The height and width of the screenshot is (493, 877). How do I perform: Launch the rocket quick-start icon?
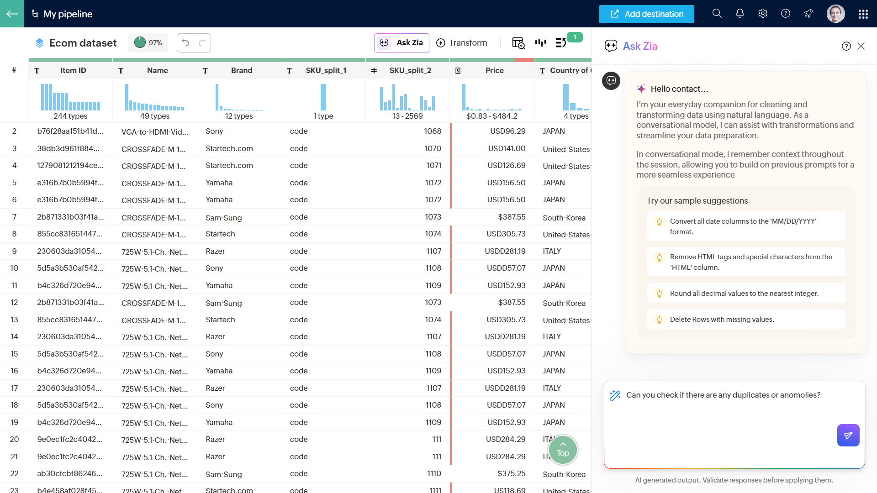coord(808,14)
